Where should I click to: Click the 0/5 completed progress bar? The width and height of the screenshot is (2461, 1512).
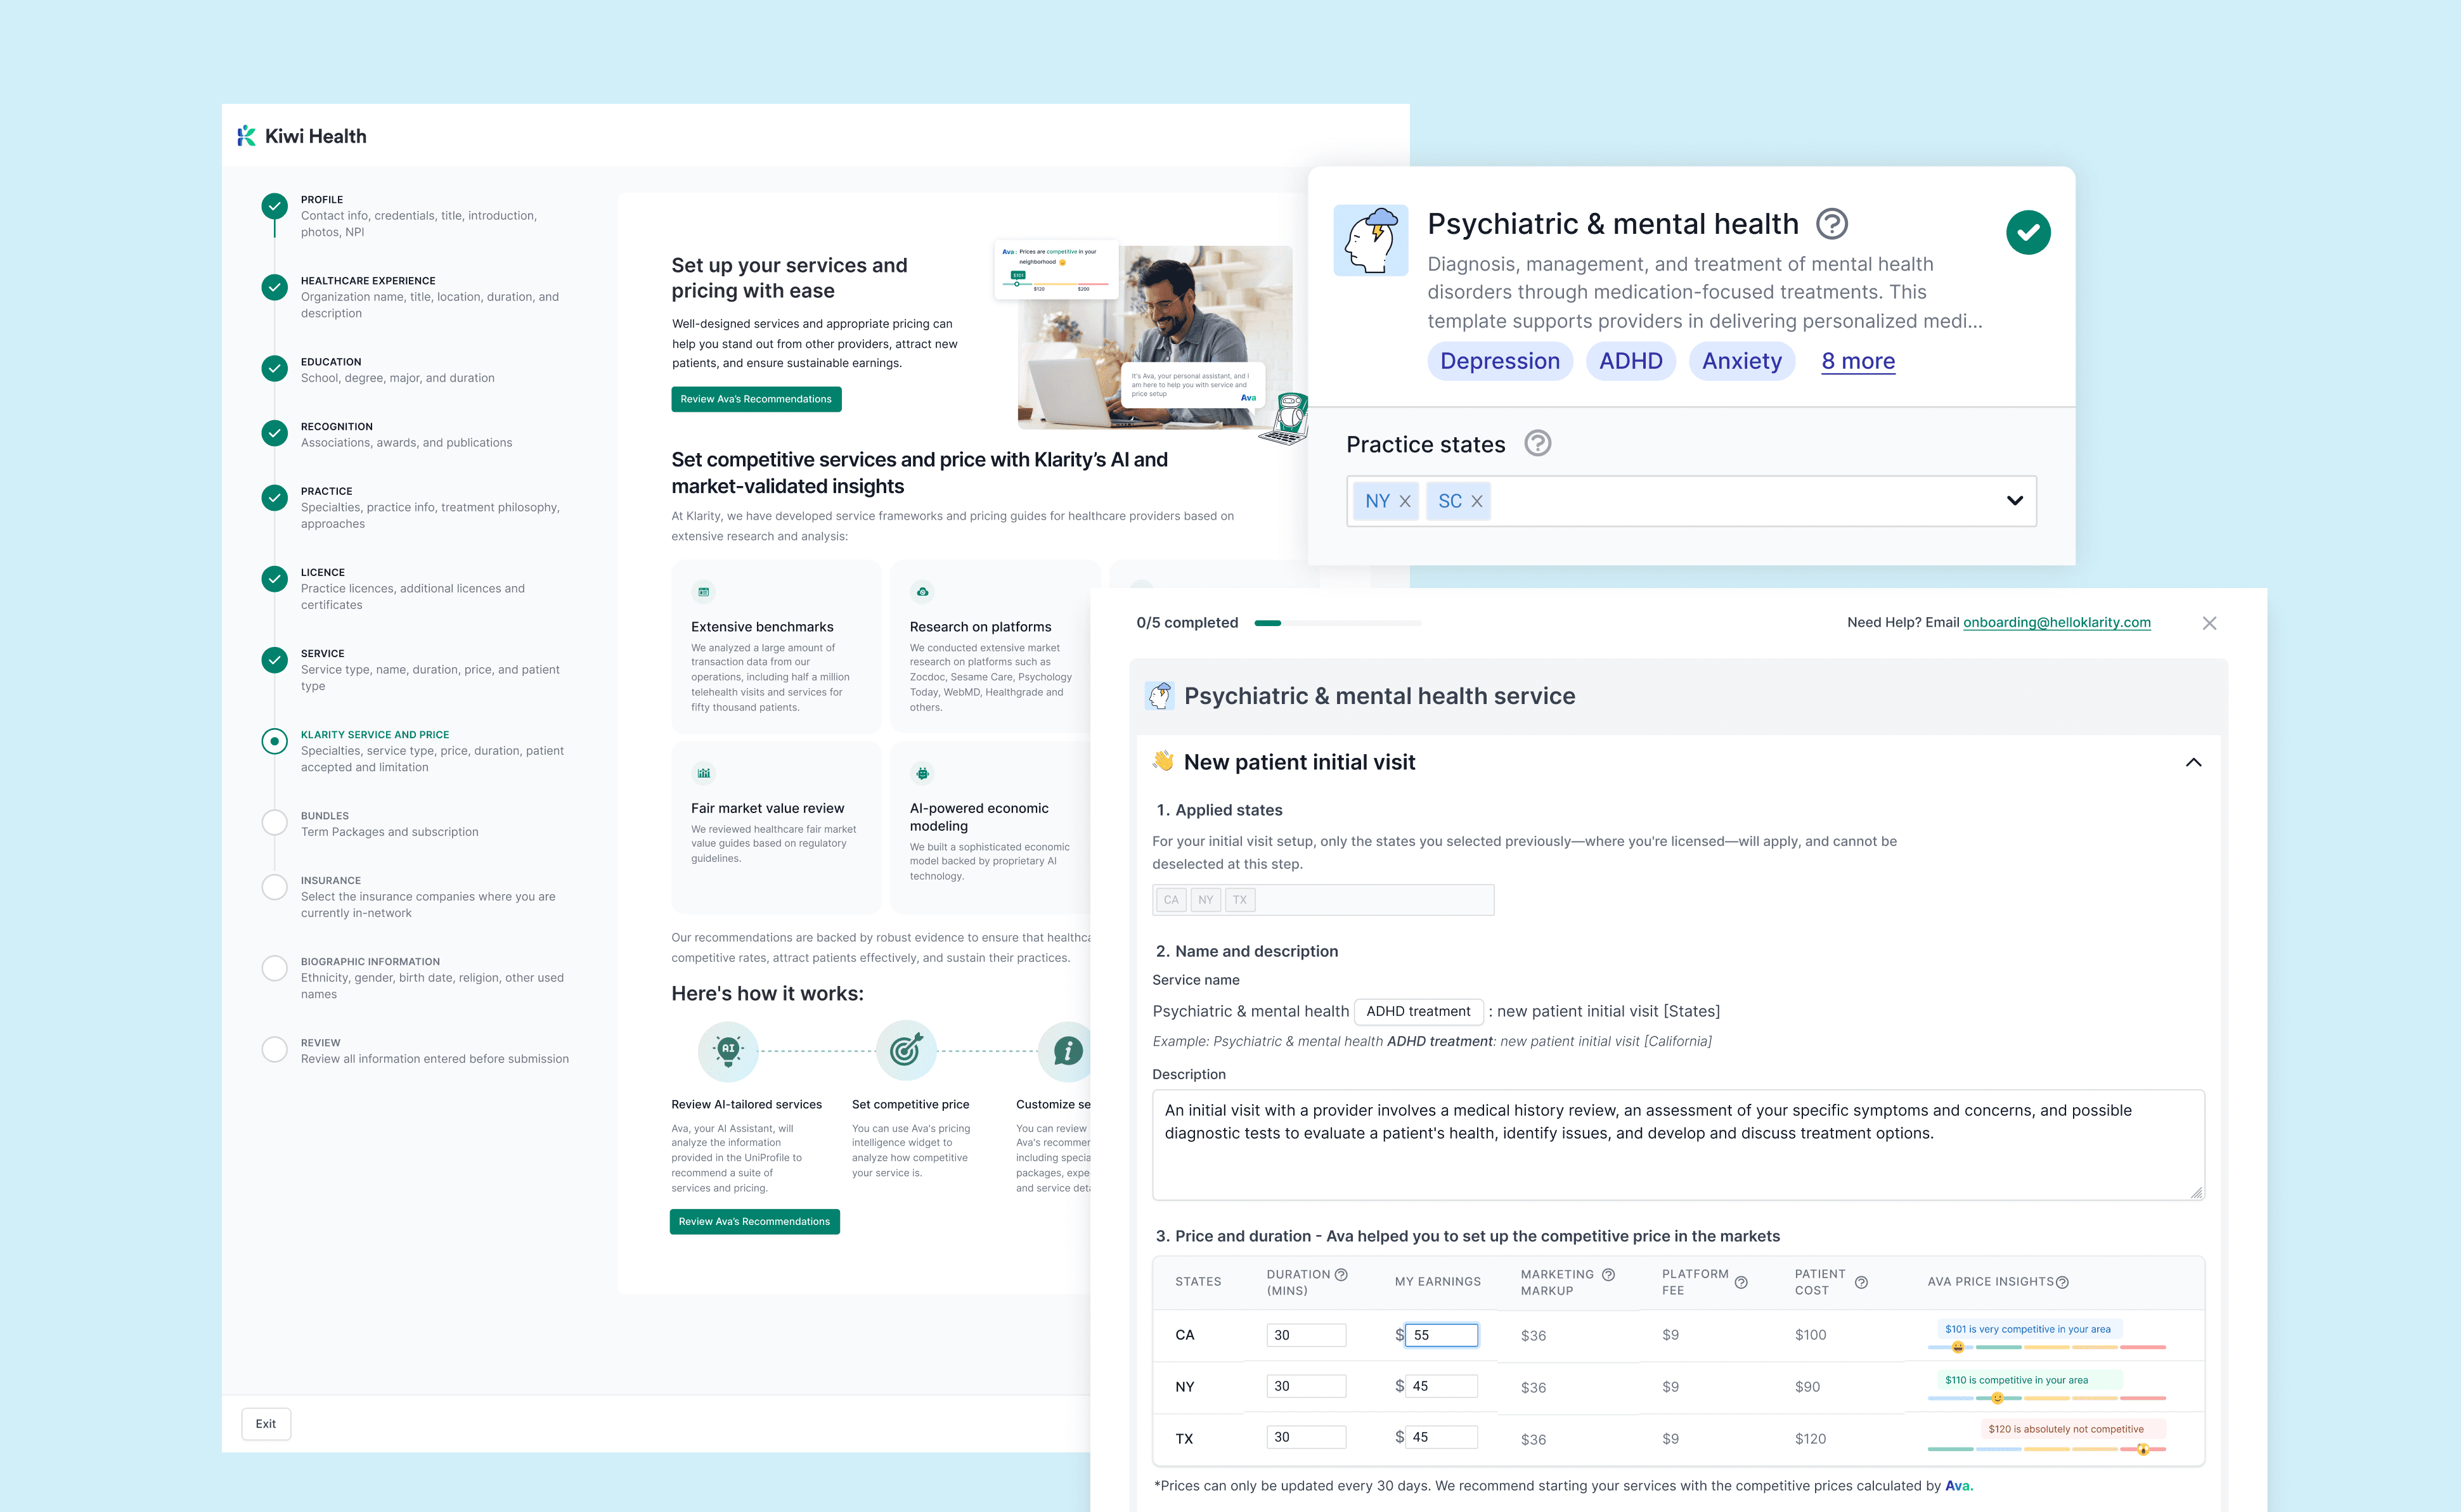coord(1338,623)
